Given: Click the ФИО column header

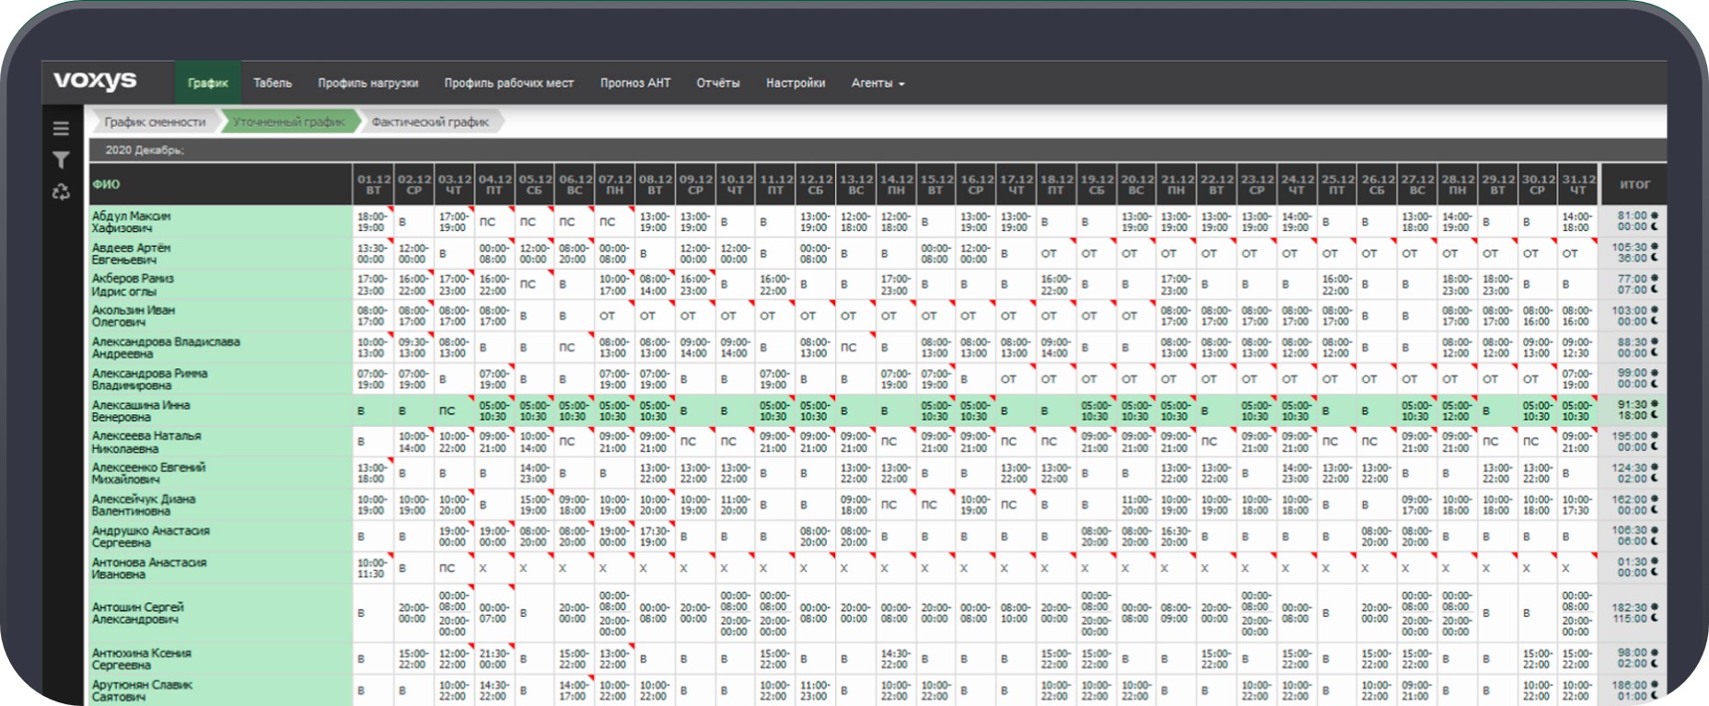Looking at the screenshot, I should click(x=221, y=184).
